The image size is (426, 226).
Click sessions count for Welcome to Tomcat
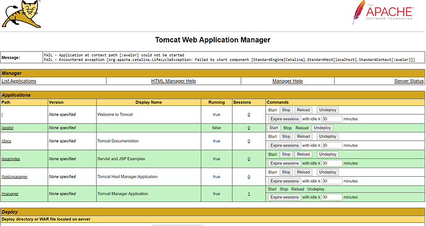(249, 115)
